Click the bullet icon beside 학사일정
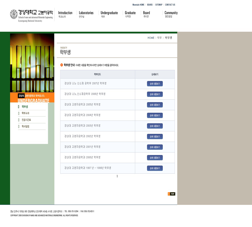252x227 pixels. [19, 127]
